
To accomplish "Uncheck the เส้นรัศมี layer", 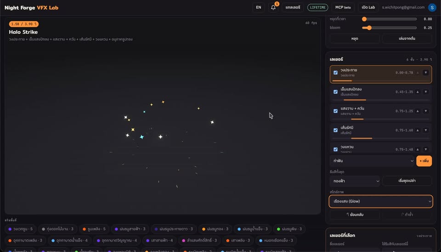I will click(335, 130).
